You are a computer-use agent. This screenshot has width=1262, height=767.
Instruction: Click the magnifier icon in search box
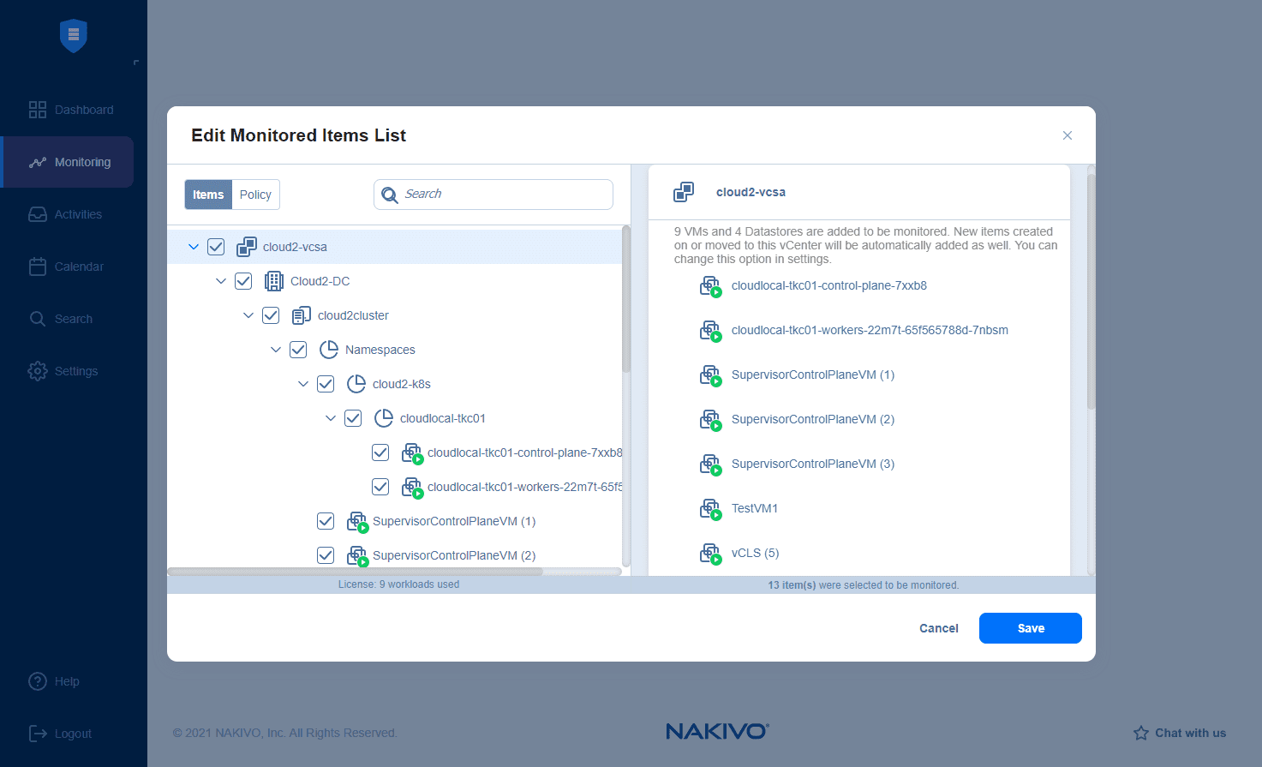[390, 195]
